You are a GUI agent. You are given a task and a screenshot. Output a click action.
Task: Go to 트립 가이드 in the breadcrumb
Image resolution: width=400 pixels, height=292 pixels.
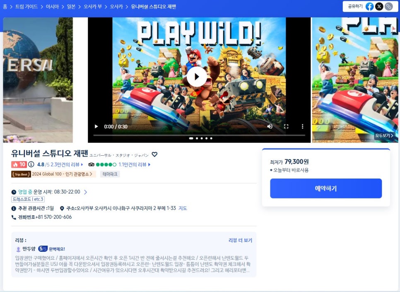27,7
